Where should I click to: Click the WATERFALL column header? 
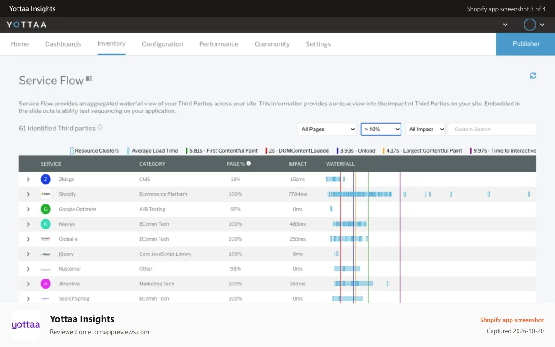point(341,164)
